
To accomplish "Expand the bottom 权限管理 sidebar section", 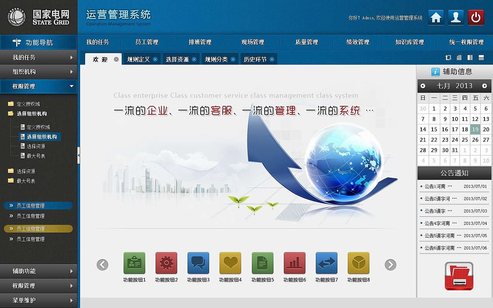I will tap(39, 286).
